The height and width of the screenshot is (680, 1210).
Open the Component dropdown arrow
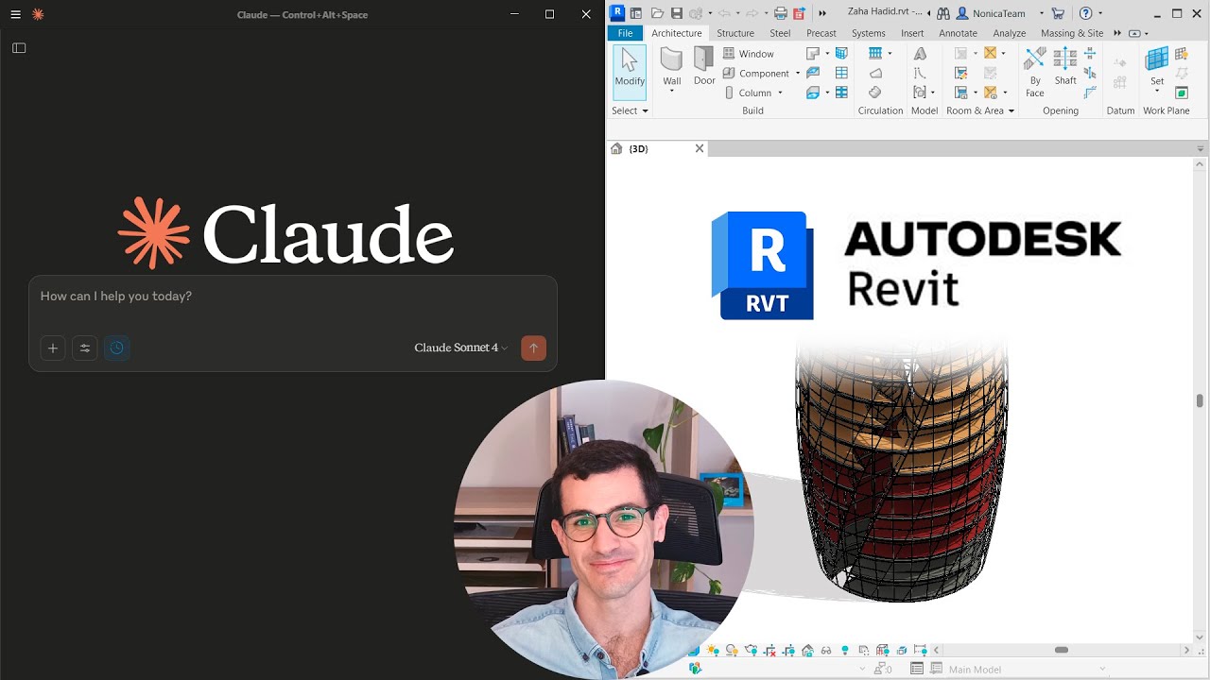[x=798, y=74]
